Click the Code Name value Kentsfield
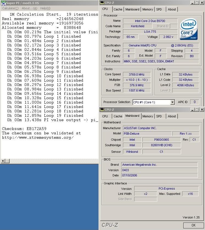The height and width of the screenshot is (230, 205). pos(137,26)
